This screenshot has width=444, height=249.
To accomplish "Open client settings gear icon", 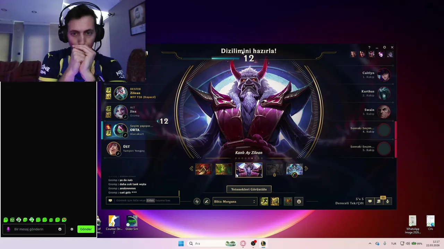I will tap(384, 47).
